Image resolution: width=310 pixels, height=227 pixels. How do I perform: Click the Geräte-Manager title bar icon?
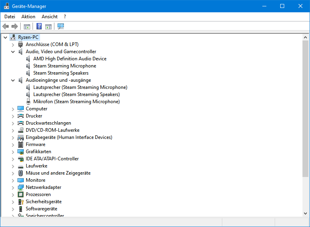(x=6, y=6)
